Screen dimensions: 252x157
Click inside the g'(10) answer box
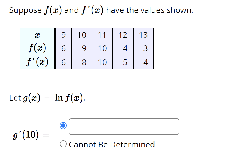click(x=124, y=126)
